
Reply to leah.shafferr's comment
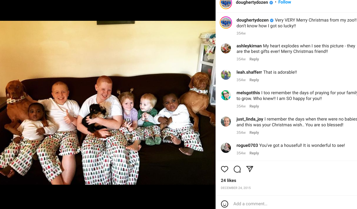254,80
